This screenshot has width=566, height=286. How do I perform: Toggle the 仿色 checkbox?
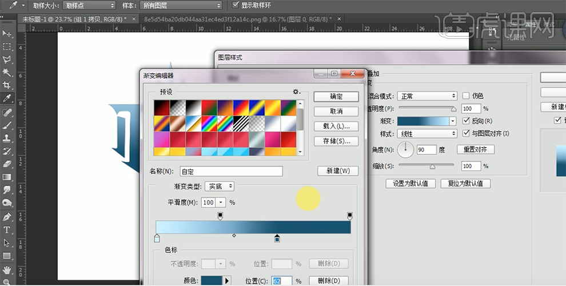click(466, 96)
